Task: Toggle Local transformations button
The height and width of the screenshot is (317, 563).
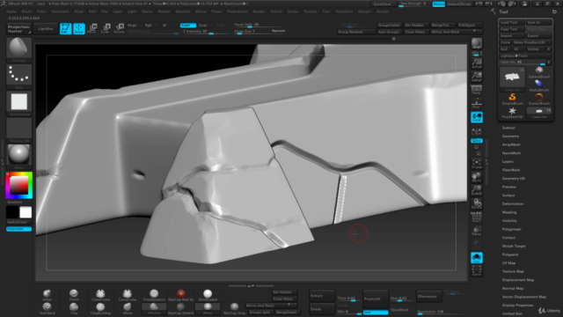Action: coord(477,117)
